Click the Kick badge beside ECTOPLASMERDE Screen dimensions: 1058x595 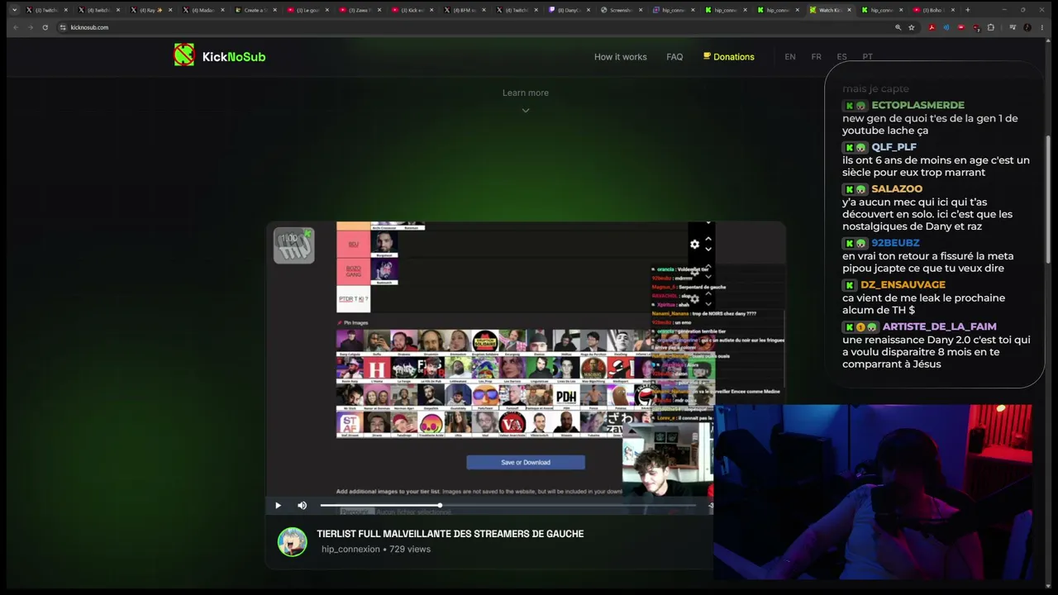pyautogui.click(x=848, y=106)
